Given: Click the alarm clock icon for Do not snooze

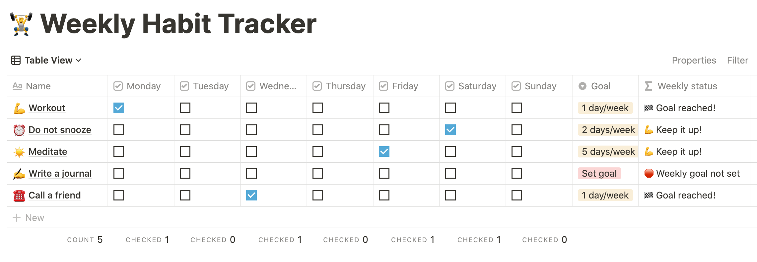Looking at the screenshot, I should [x=19, y=130].
